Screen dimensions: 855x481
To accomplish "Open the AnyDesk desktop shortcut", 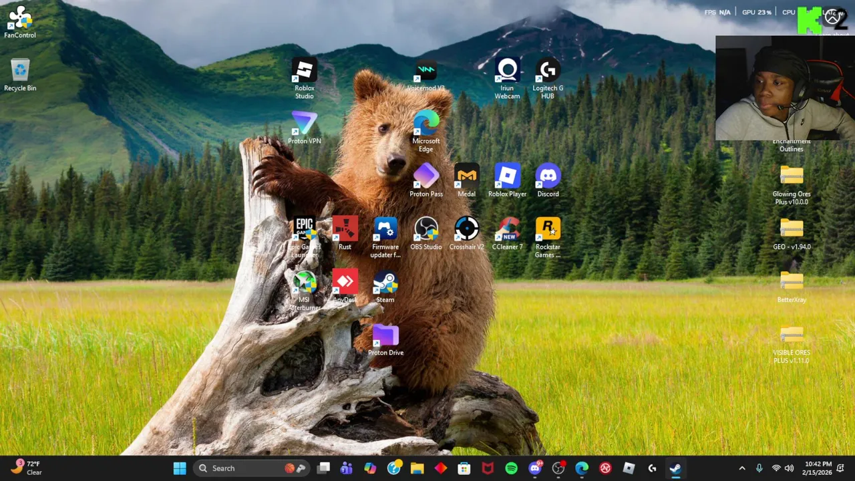I will (345, 286).
